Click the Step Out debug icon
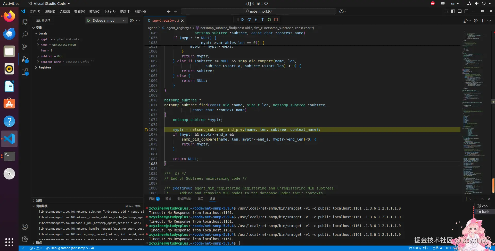 coord(262,20)
